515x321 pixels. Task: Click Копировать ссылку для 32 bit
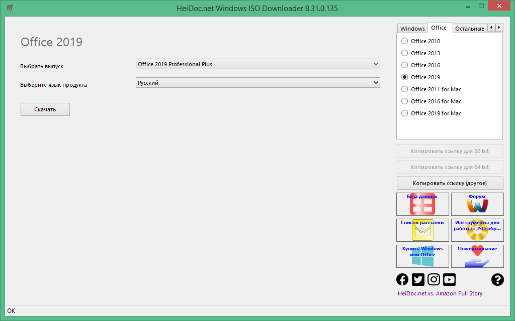(450, 151)
